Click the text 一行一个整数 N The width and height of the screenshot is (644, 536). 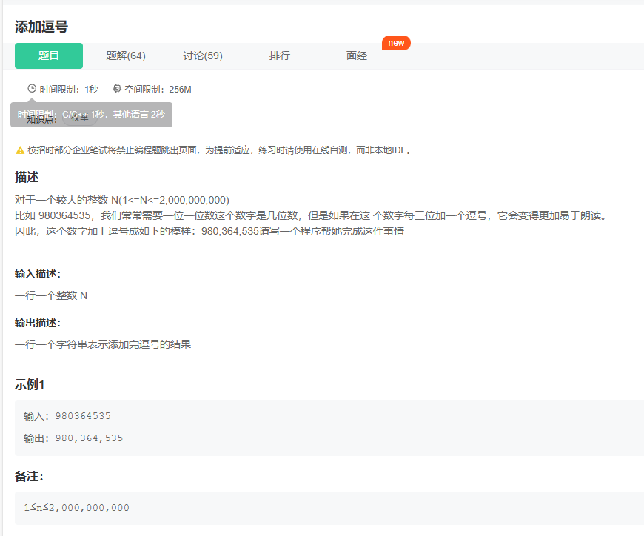(51, 295)
